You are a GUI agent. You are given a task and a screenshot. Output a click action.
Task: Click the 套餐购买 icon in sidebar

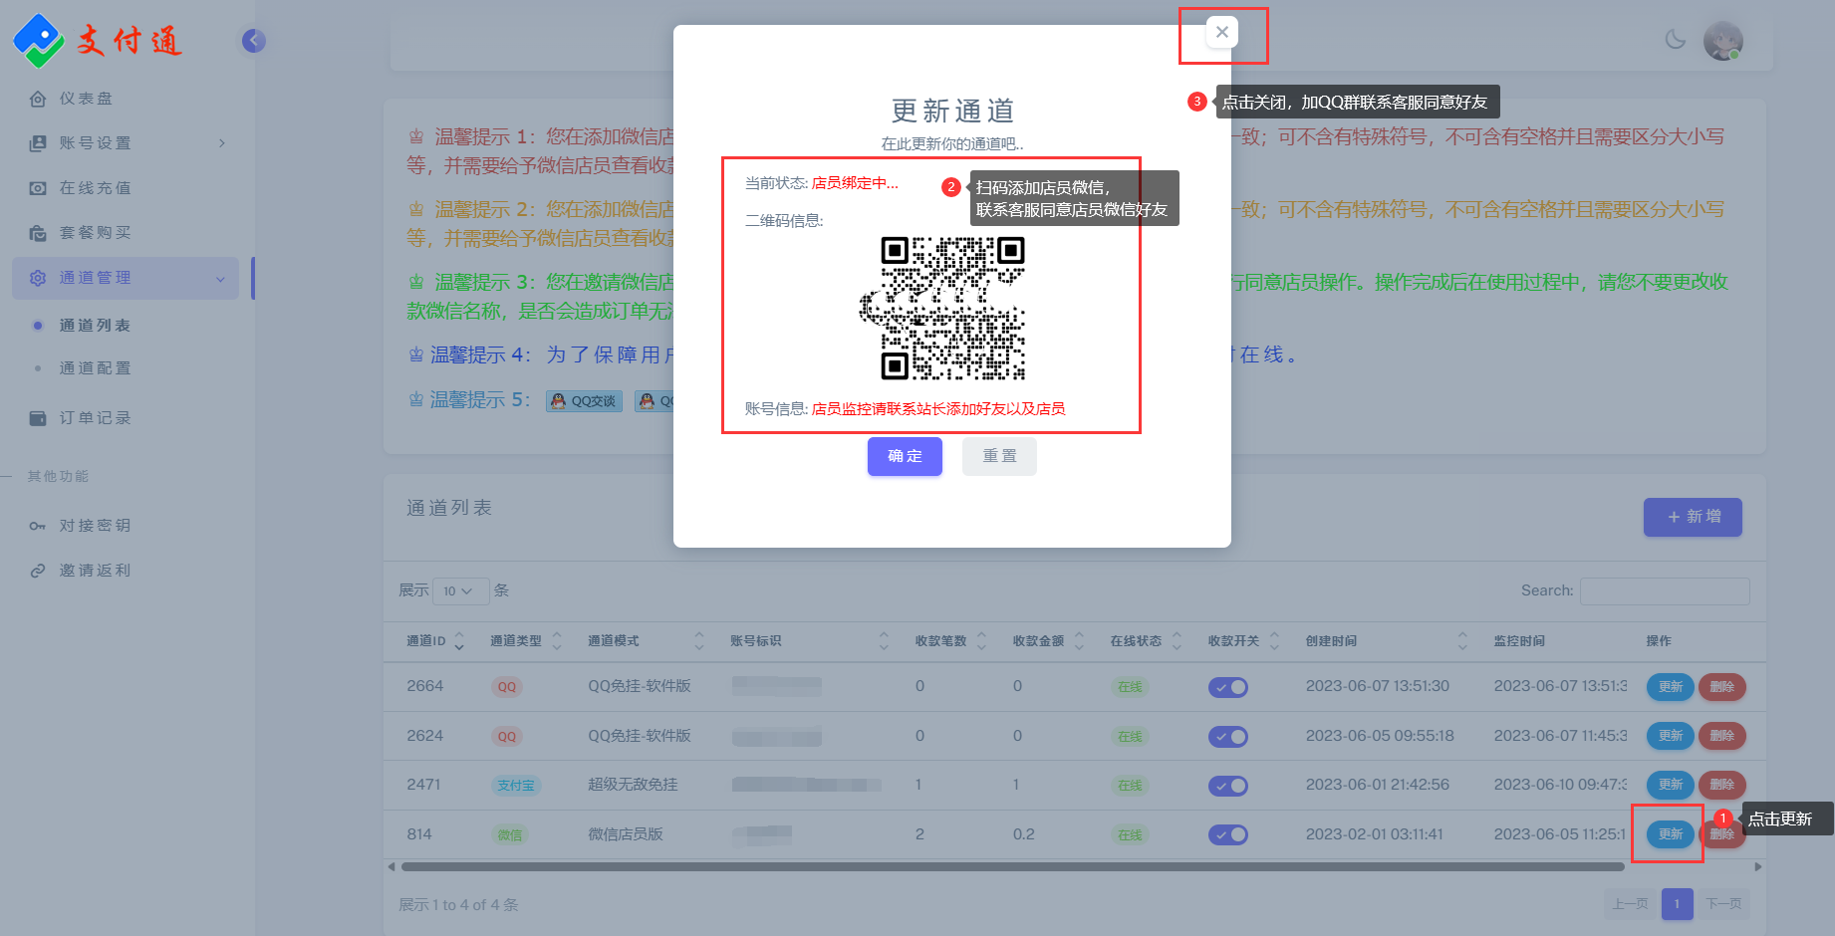tap(38, 233)
